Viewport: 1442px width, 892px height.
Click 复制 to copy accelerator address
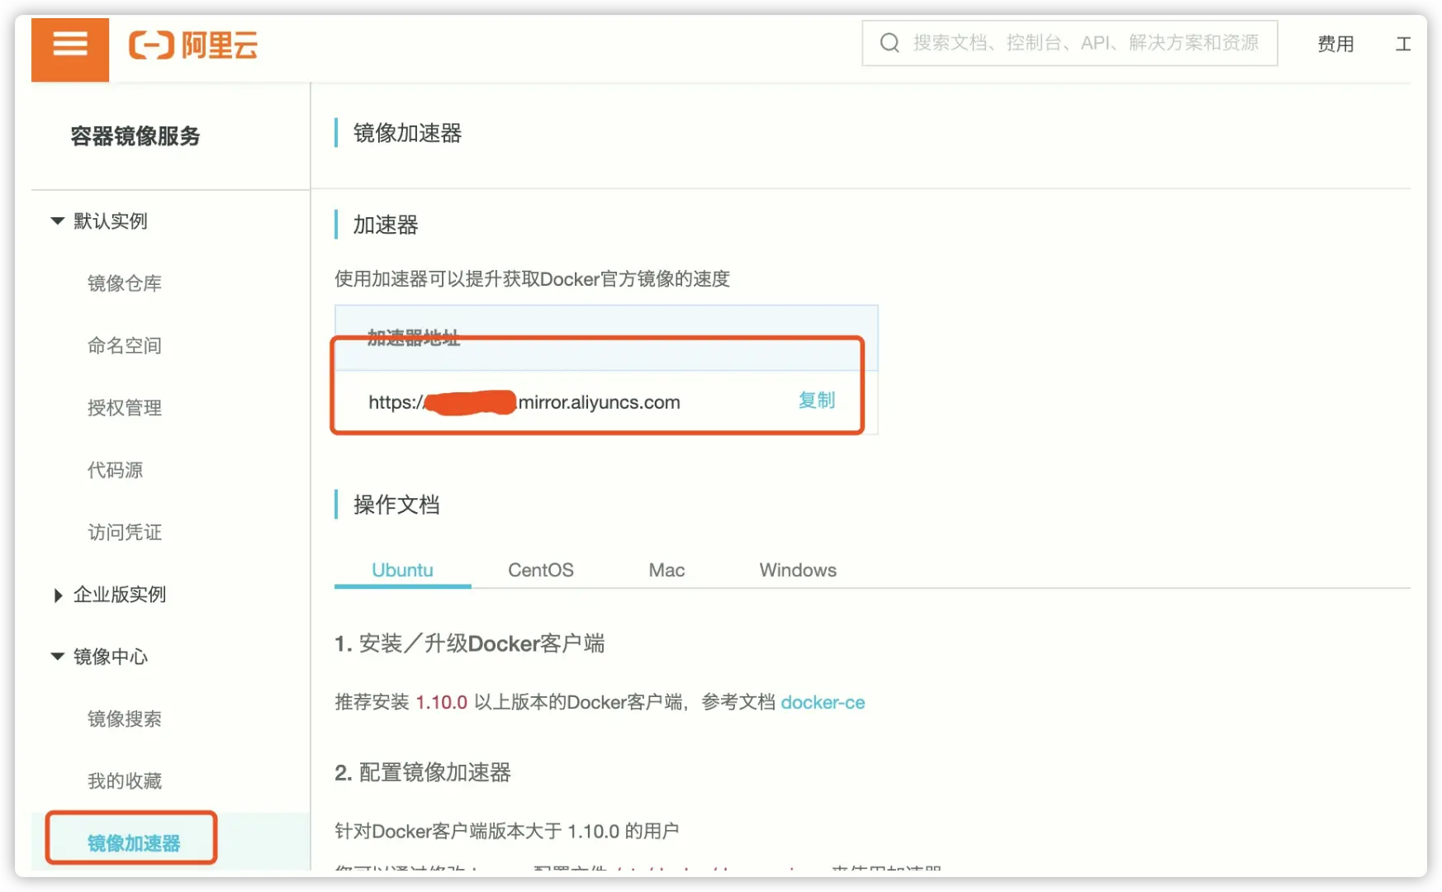click(x=816, y=401)
